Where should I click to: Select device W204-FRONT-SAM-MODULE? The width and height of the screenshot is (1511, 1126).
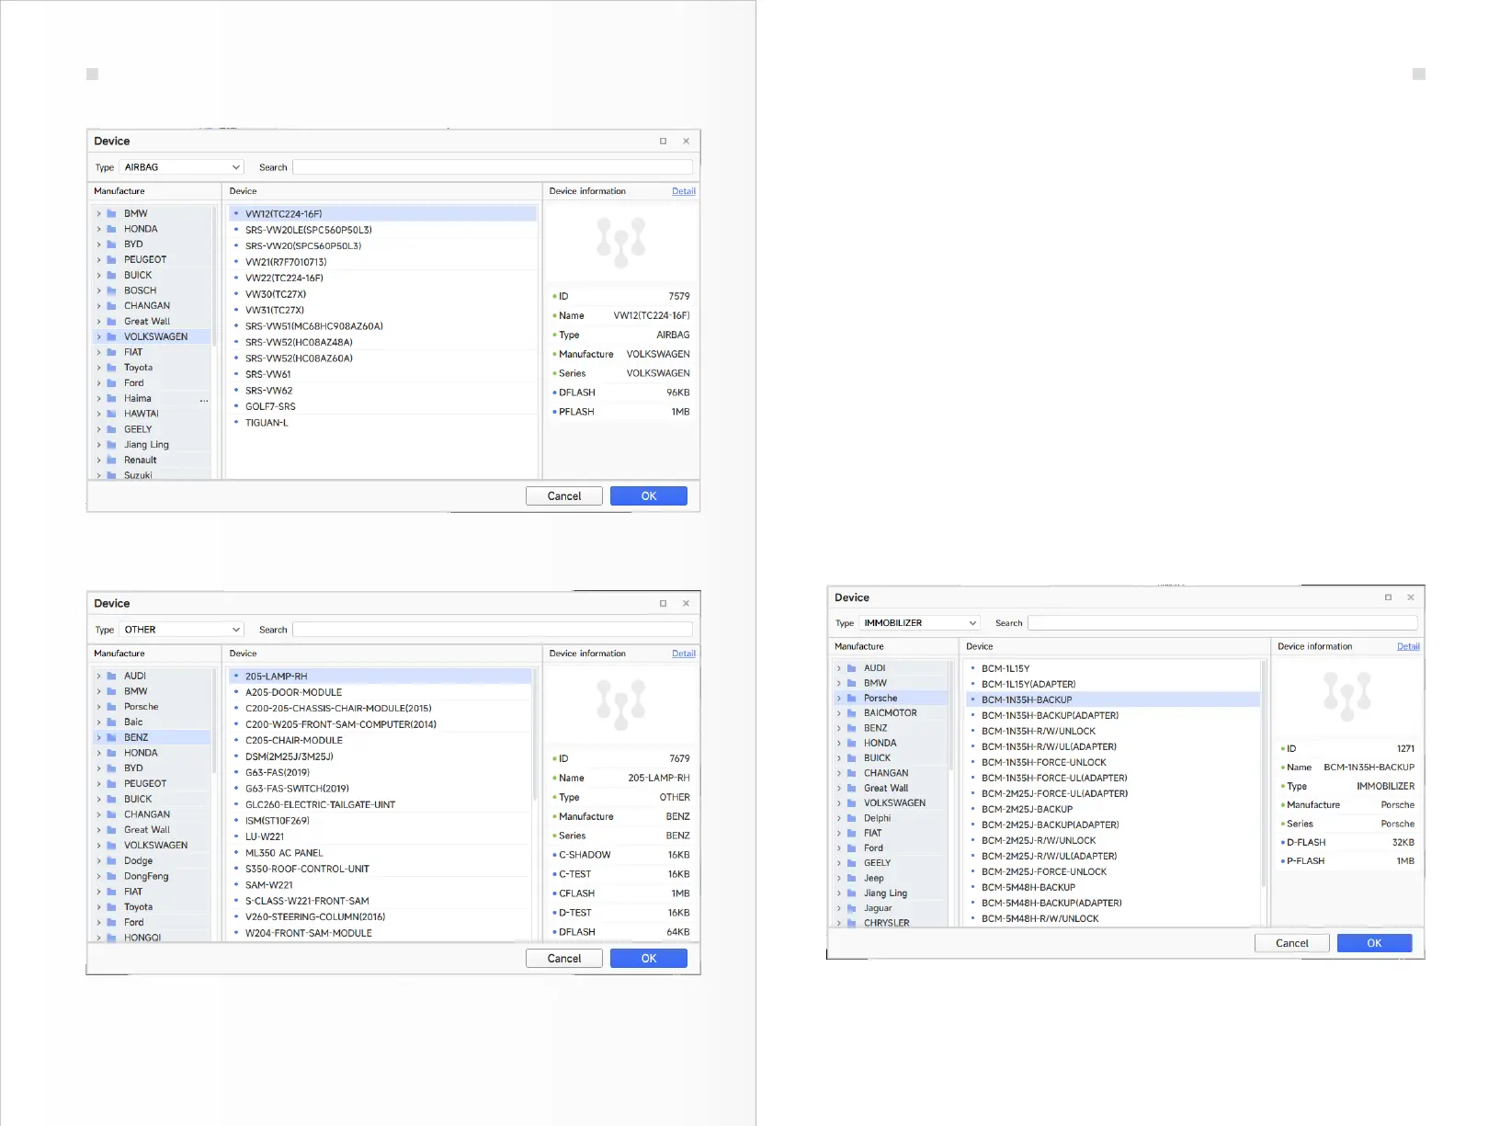(381, 933)
